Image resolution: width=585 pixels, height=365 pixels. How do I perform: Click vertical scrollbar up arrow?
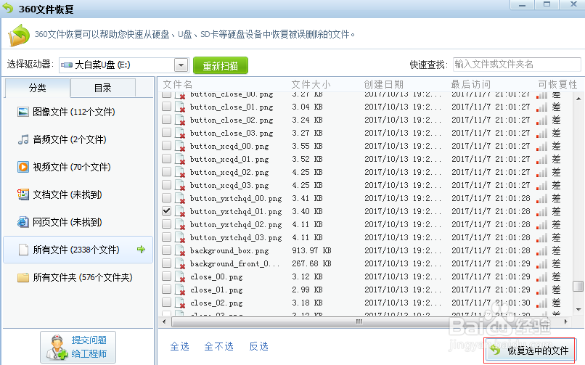click(578, 99)
